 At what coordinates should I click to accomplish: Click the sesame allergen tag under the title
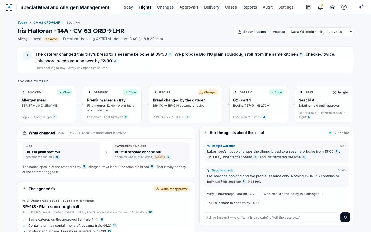pyautogui.click(x=52, y=39)
